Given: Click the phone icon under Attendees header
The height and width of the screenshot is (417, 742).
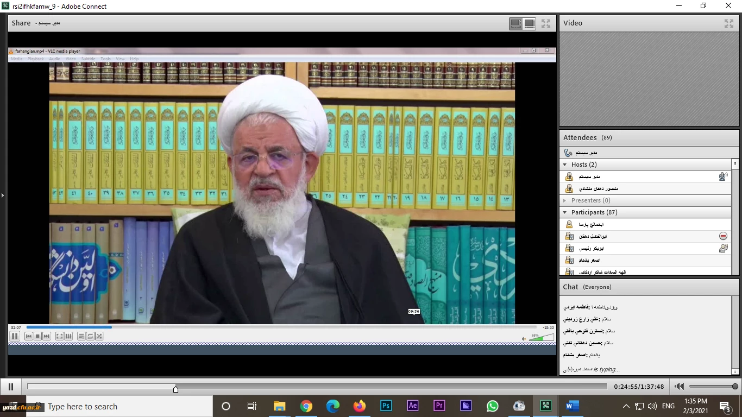Looking at the screenshot, I should coord(568,153).
